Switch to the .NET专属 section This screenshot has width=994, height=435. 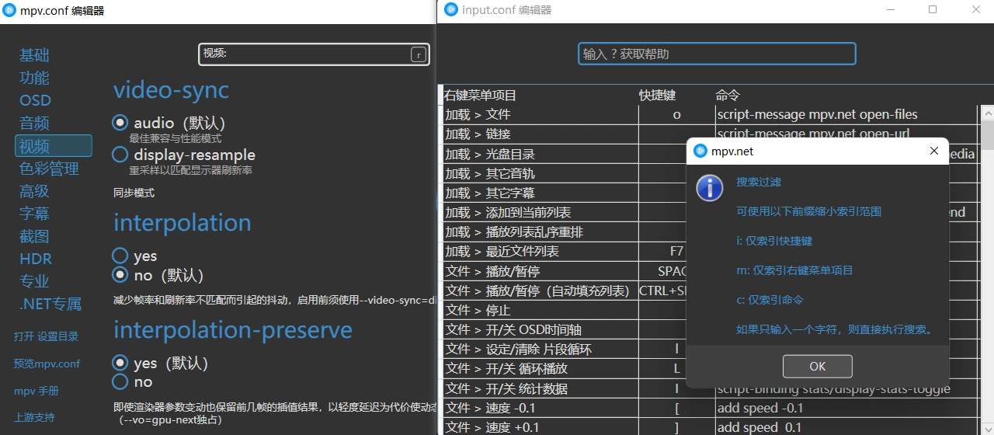[x=50, y=304]
